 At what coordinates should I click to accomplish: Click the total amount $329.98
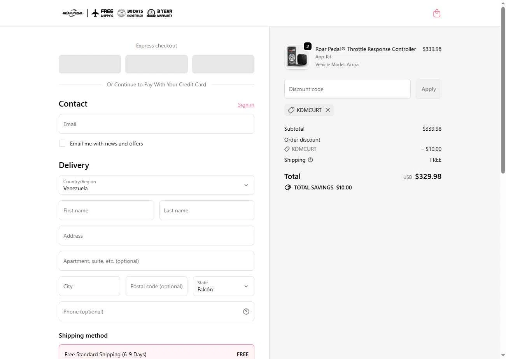(428, 176)
